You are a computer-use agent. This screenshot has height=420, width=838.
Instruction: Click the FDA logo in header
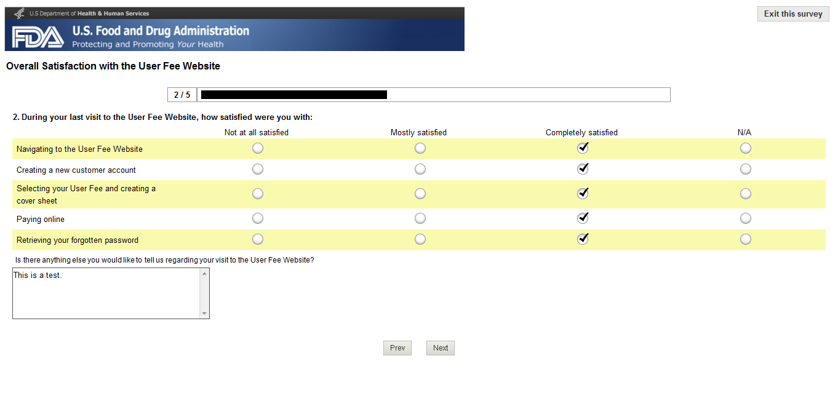tap(38, 37)
